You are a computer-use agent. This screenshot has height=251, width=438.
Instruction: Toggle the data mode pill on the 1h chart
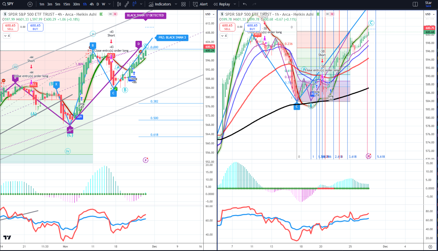[x=330, y=14]
